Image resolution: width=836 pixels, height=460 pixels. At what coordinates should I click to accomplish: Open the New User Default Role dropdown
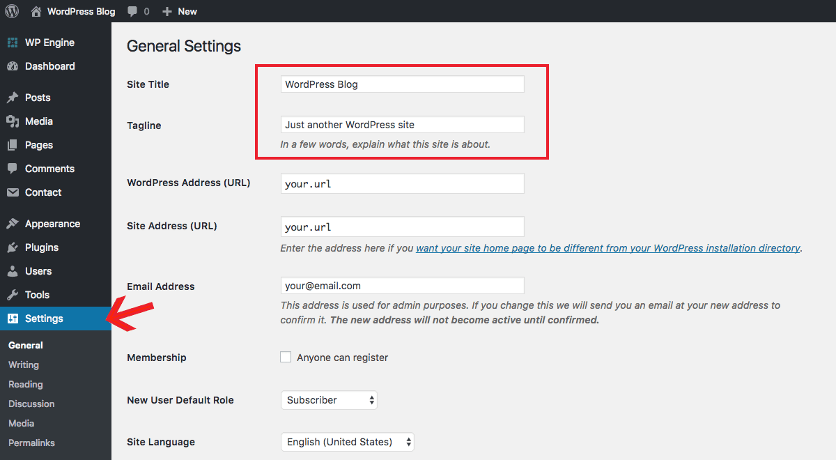click(x=329, y=400)
